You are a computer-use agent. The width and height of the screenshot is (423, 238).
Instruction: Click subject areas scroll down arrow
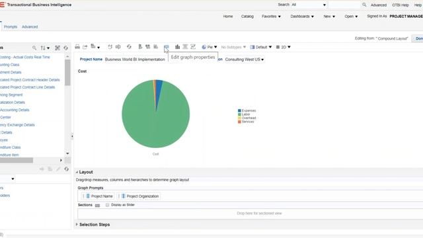coord(67,153)
